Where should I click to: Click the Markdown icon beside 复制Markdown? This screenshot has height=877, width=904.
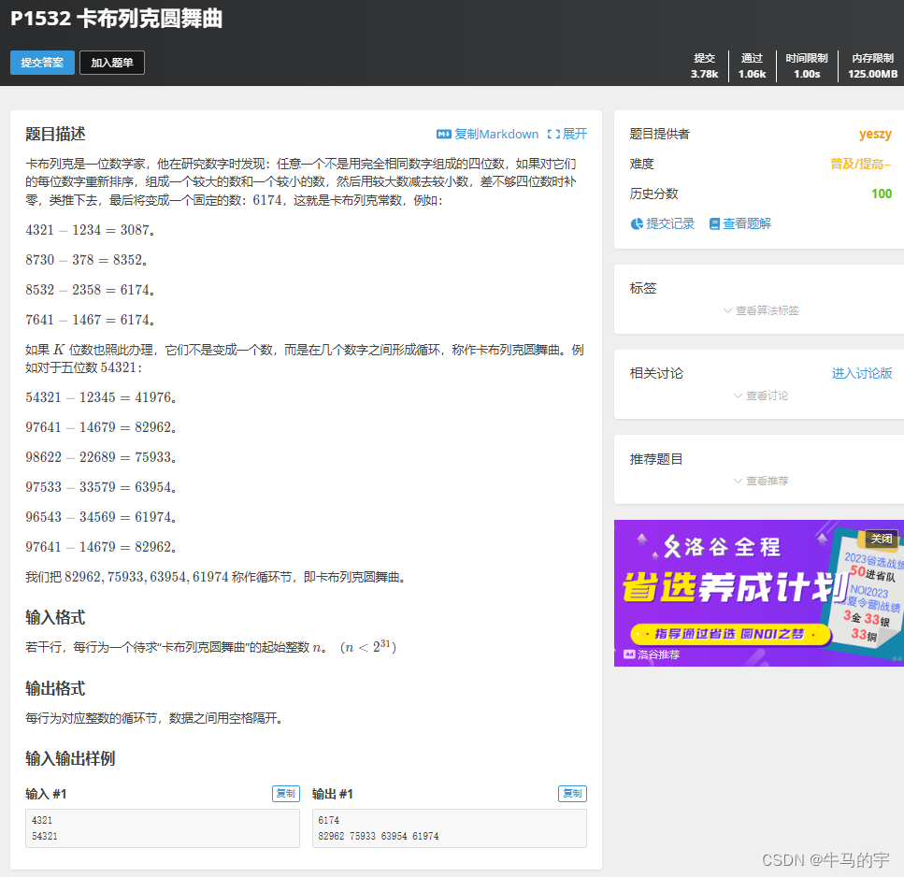[x=443, y=135]
